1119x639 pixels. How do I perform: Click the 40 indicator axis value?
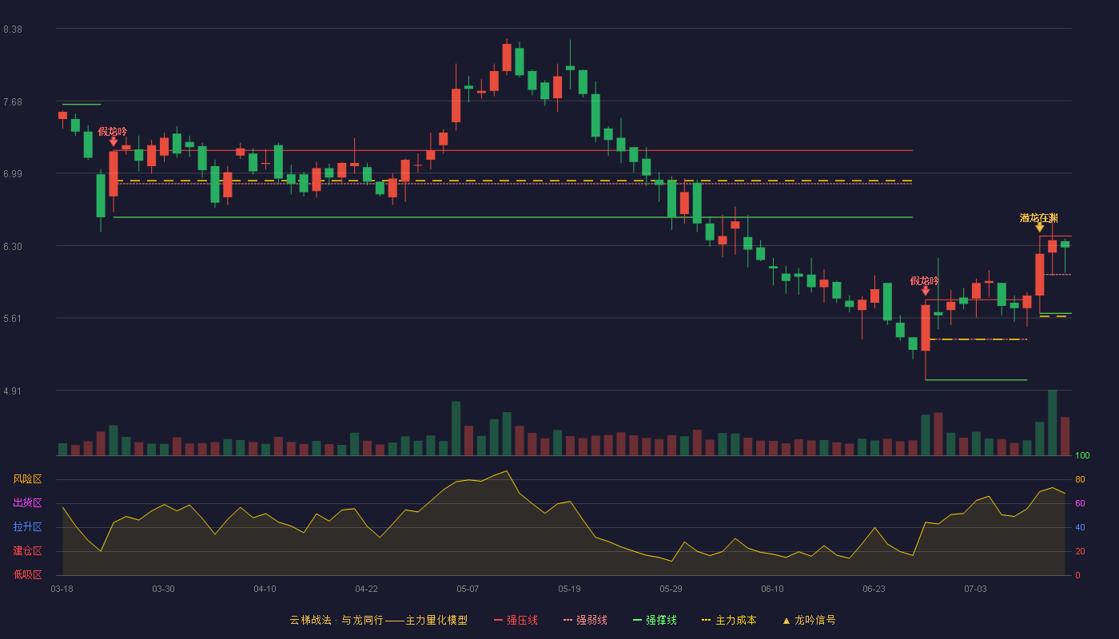(x=1080, y=528)
